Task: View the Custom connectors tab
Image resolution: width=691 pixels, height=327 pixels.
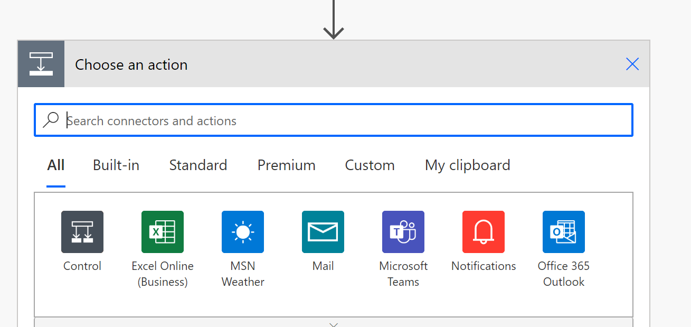Action: 370,165
